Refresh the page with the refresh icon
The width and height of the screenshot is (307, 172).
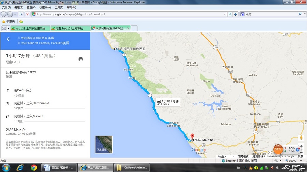click(x=21, y=14)
